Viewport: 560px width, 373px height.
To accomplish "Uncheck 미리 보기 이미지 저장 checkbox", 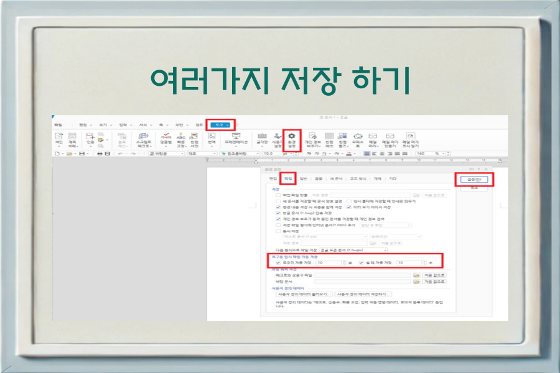I will point(349,207).
